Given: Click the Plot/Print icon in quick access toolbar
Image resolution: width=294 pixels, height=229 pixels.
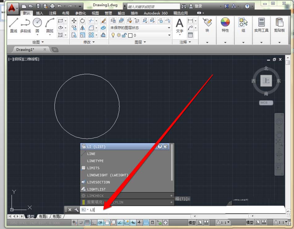Looking at the screenshot, I should [52, 6].
